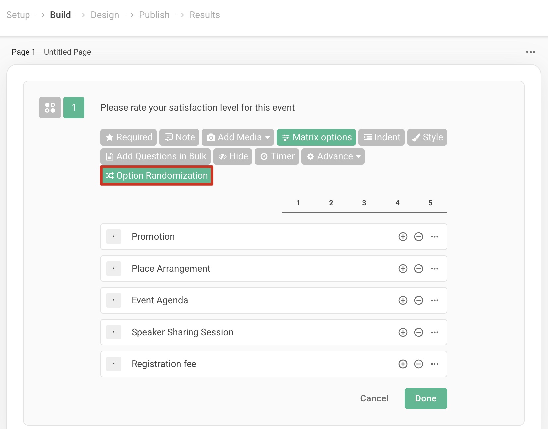The image size is (548, 429).
Task: Add a row below Promotion using plus icon
Action: click(403, 236)
